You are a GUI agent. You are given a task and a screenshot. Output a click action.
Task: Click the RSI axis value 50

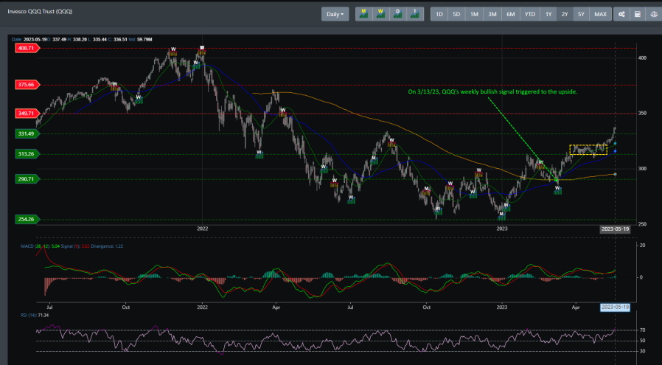642,341
